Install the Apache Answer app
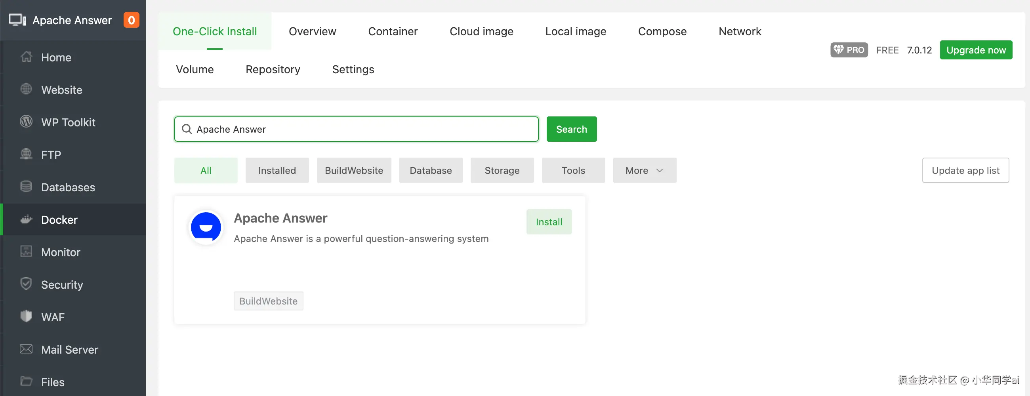 click(x=549, y=222)
